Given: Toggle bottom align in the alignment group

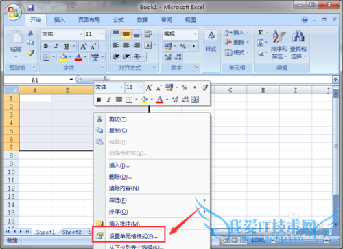Looking at the screenshot, I should click(x=137, y=34).
